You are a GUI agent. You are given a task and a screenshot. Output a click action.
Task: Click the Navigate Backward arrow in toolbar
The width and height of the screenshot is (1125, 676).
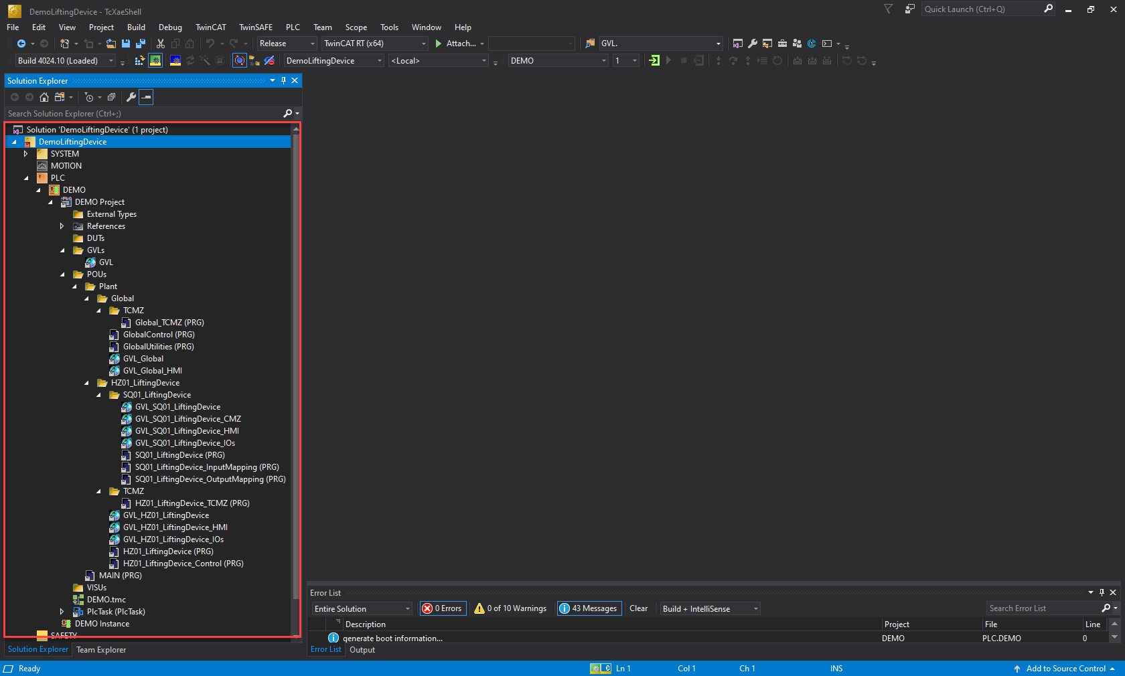tap(21, 44)
